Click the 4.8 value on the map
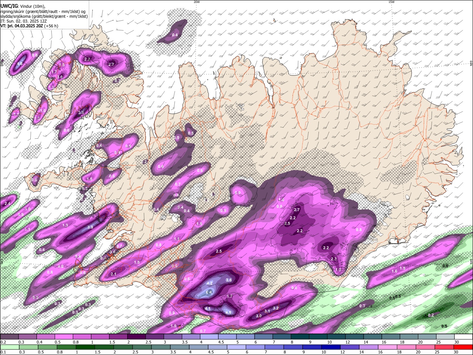Screen dimensions: 473x355 [228, 312]
